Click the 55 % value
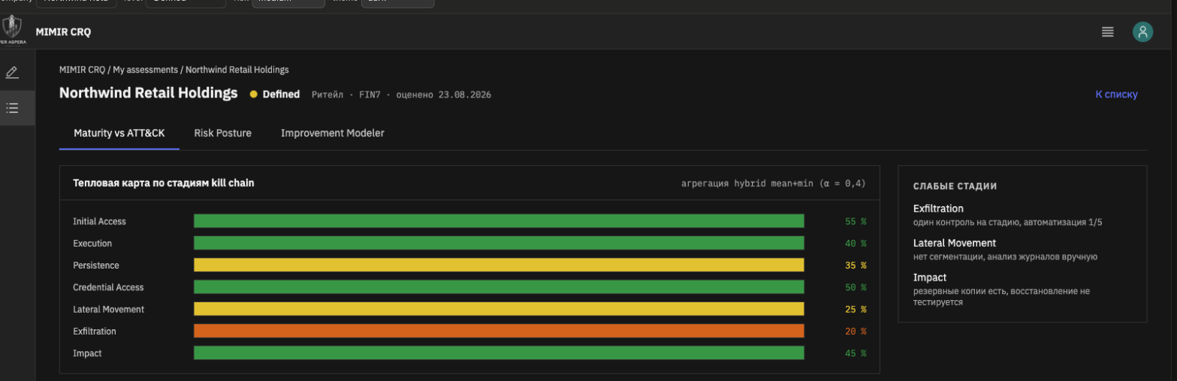Screen dimensions: 1177x381 pyautogui.click(x=856, y=221)
